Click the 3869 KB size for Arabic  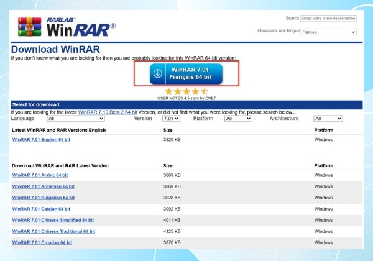point(172,175)
